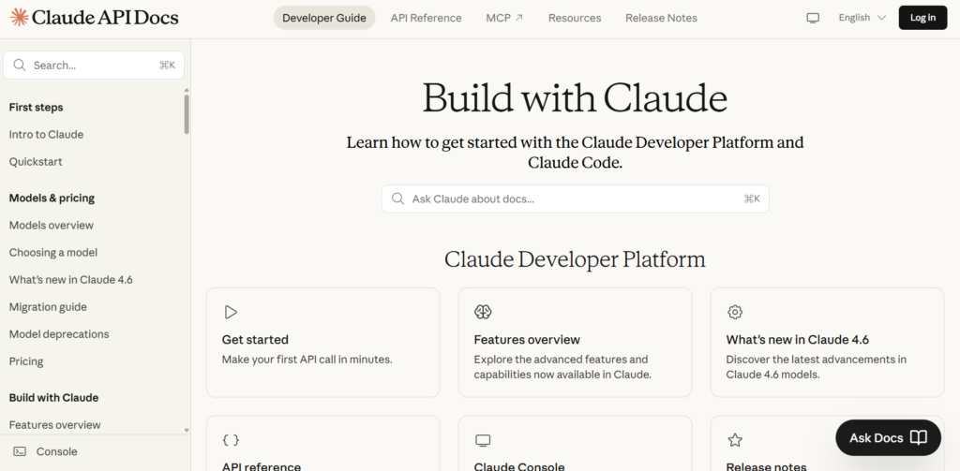Click the ⌘K hint in sidebar search

tap(167, 65)
